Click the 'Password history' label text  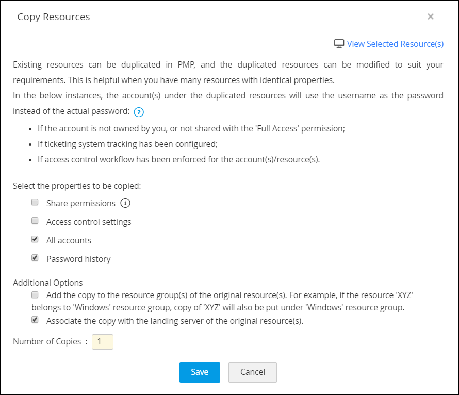[x=78, y=259]
